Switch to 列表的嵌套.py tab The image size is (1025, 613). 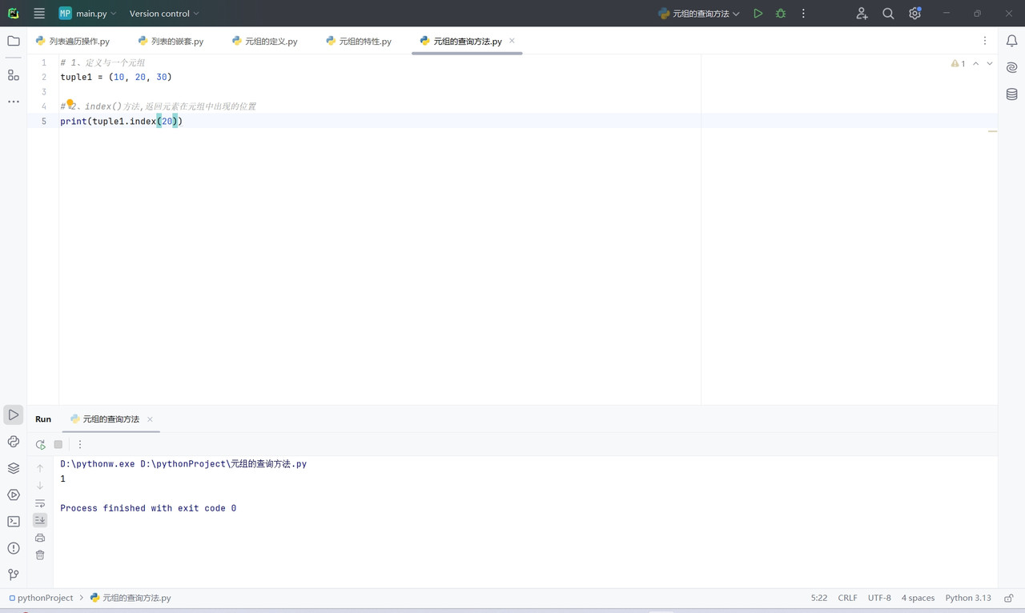pos(171,41)
